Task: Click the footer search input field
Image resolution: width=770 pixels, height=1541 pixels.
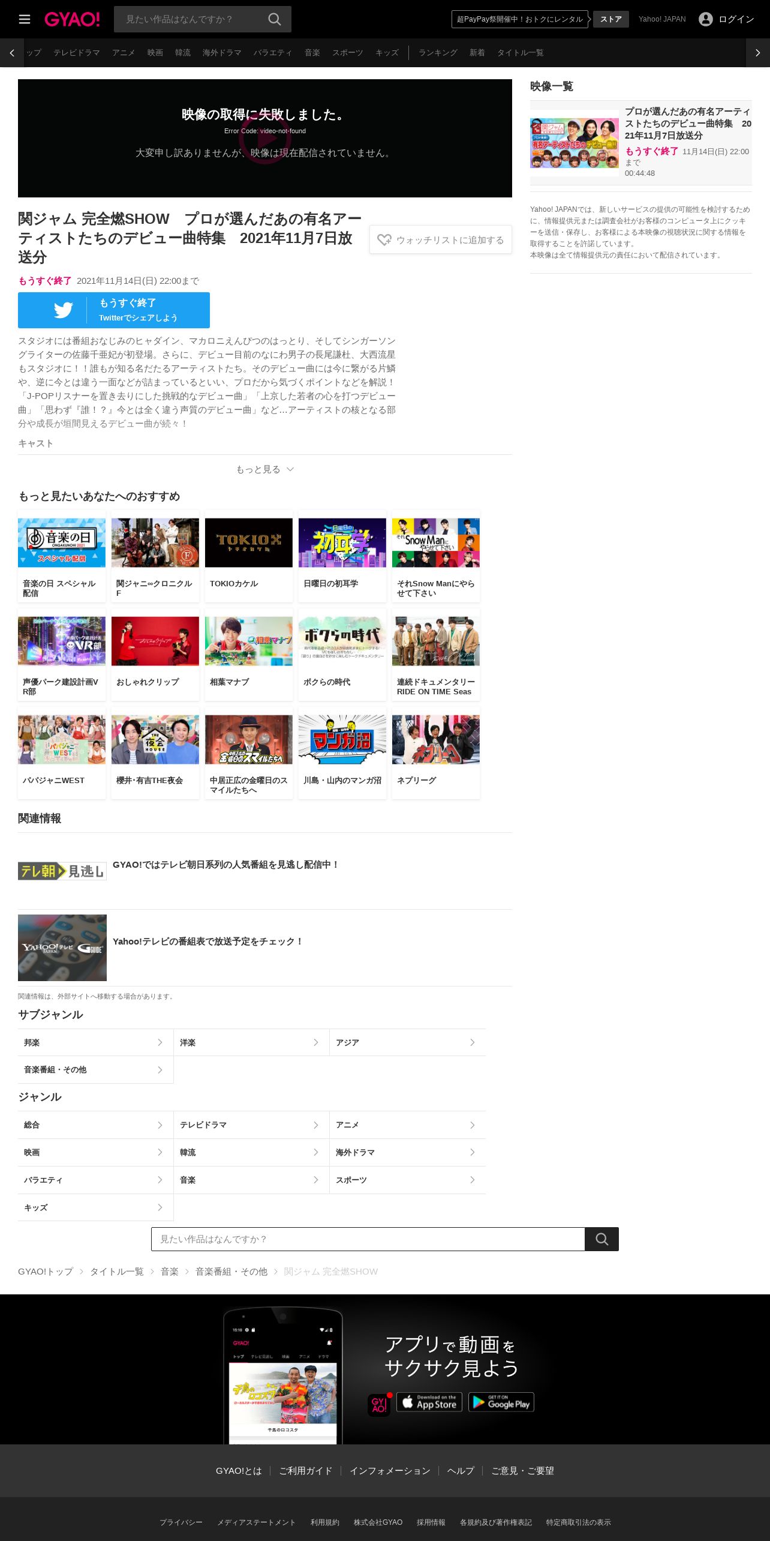Action: [x=368, y=1239]
